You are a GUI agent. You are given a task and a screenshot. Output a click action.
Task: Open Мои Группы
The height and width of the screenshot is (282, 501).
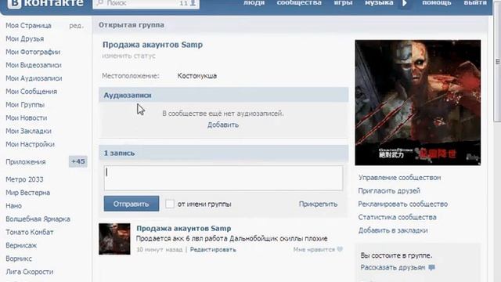tap(25, 104)
